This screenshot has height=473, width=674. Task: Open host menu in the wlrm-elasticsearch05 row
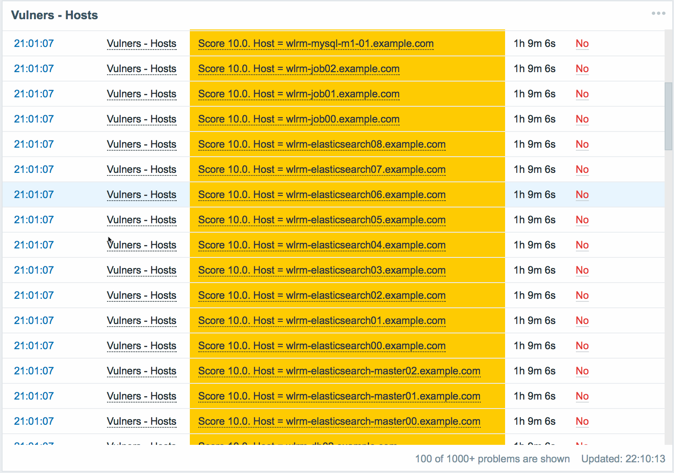click(141, 220)
